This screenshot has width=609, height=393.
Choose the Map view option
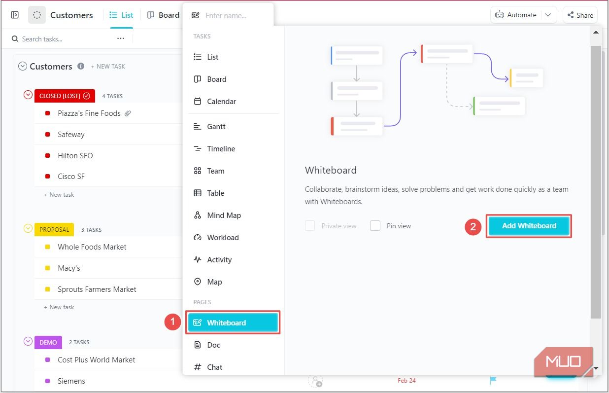coord(234,282)
